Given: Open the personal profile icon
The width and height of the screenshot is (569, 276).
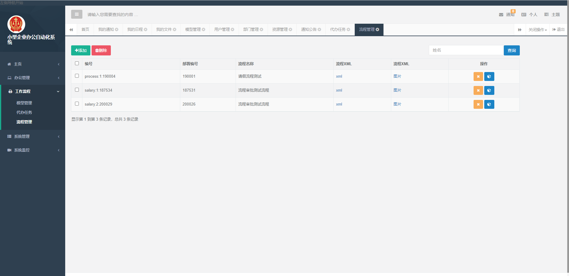Looking at the screenshot, I should tap(524, 15).
